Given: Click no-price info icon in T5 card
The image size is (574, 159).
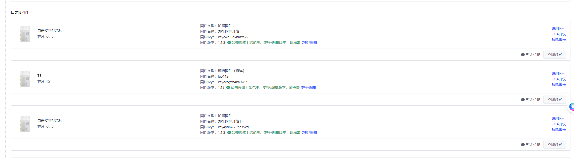Looking at the screenshot, I should coord(523,100).
